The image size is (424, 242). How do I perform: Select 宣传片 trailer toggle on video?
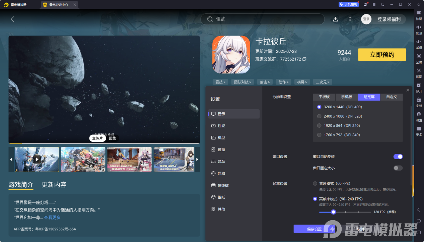click(x=97, y=138)
